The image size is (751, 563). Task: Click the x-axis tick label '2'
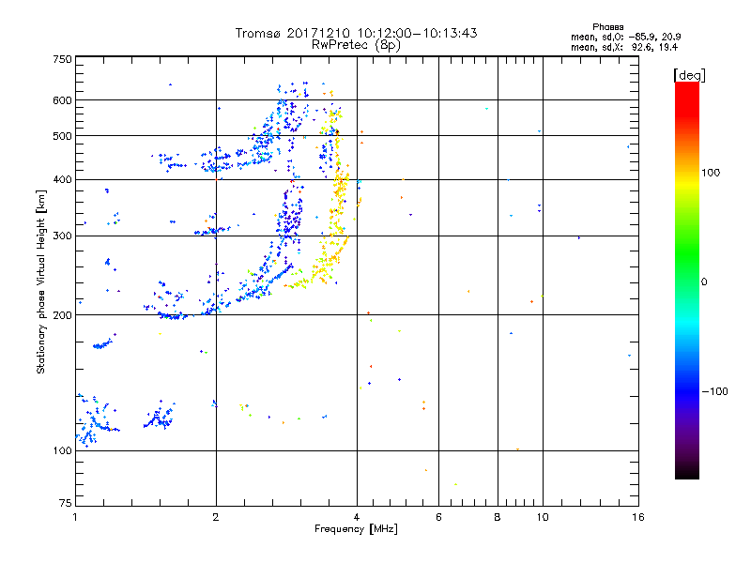click(x=216, y=517)
